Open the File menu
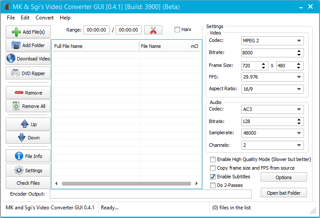This screenshot has width=320, height=218. tap(11, 18)
